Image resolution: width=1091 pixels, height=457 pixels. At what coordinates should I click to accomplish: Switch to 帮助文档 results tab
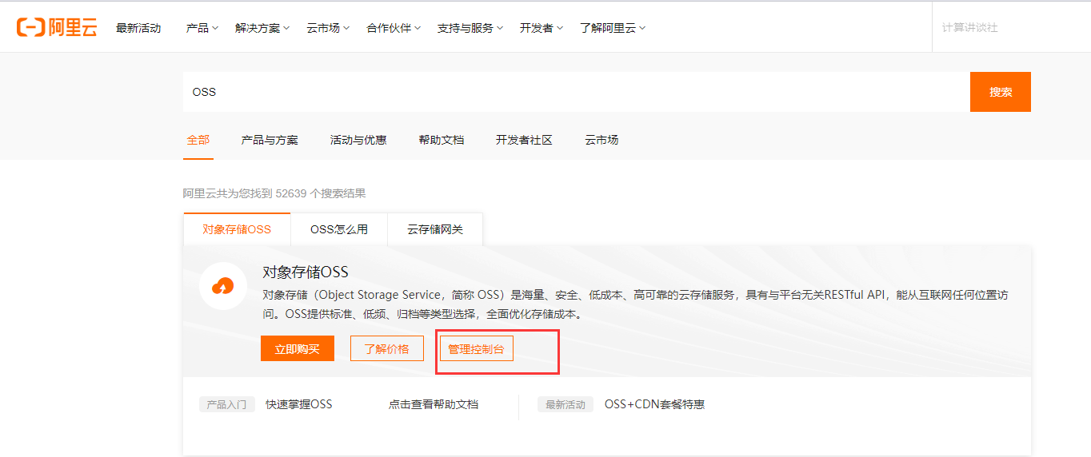click(x=442, y=140)
